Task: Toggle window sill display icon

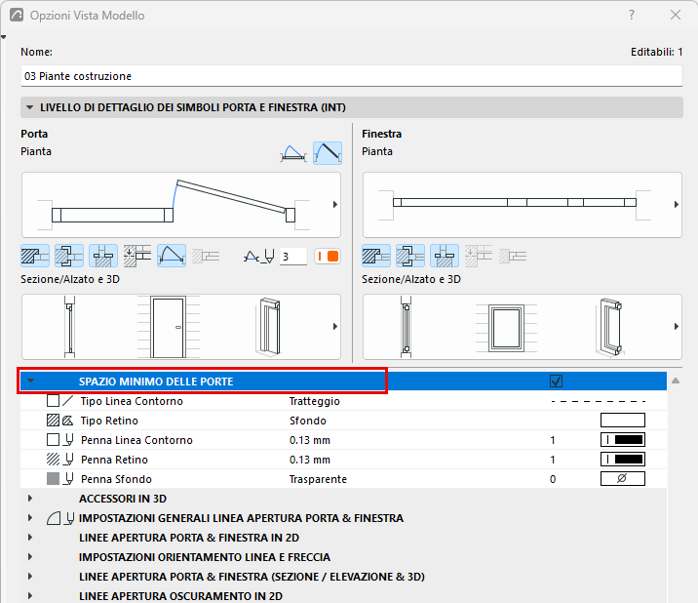Action: point(445,256)
